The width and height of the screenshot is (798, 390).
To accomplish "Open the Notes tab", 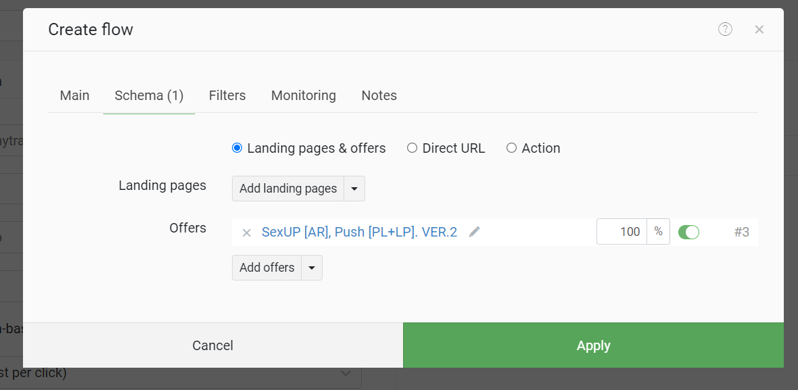I will point(379,95).
